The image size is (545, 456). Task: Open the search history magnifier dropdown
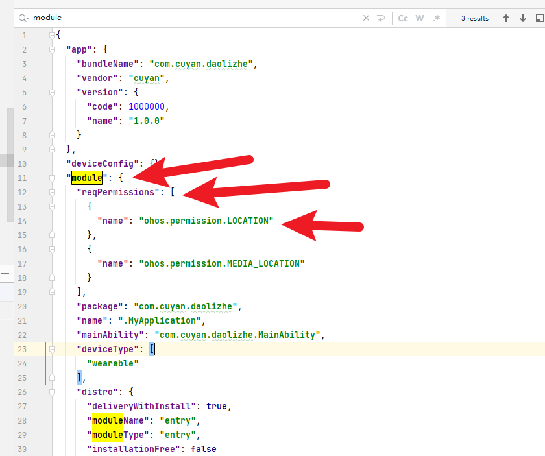click(x=23, y=18)
